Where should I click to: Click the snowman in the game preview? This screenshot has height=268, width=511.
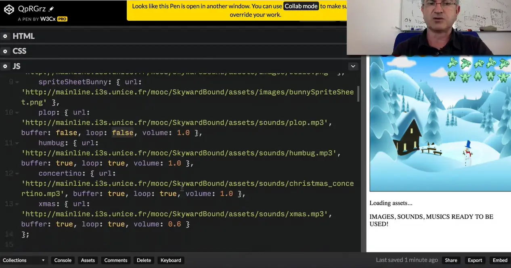pyautogui.click(x=467, y=153)
